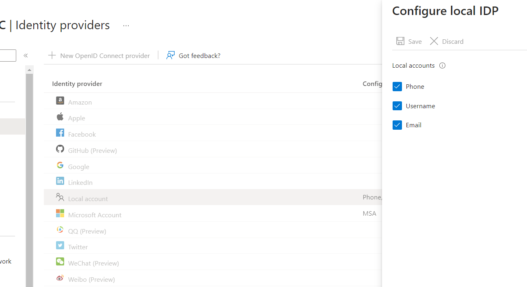Click the WeChat chat-bubble icon
Viewport: 527px width, 287px height.
[60, 262]
